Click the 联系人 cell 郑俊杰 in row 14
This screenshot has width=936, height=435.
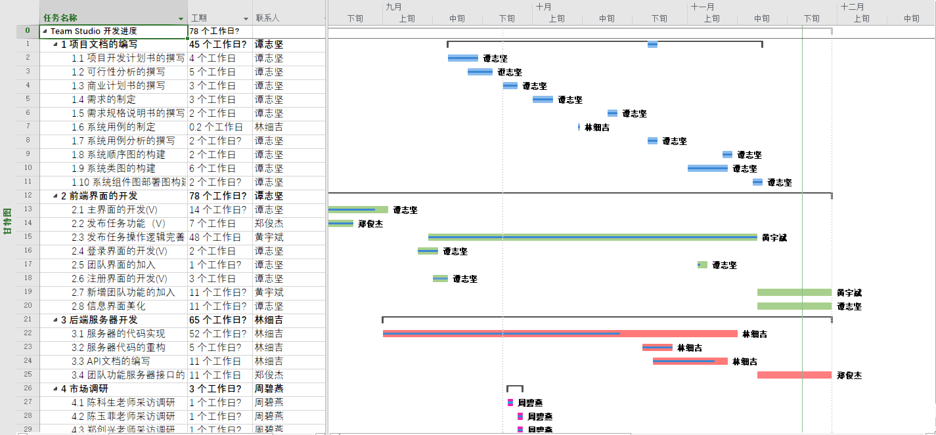point(288,224)
